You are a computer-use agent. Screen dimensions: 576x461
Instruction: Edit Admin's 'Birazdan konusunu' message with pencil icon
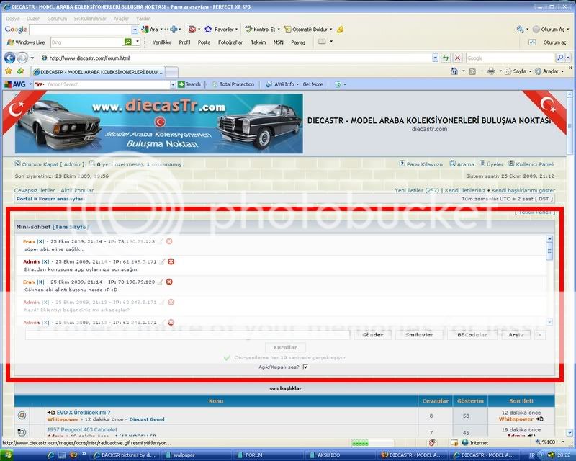(x=162, y=261)
